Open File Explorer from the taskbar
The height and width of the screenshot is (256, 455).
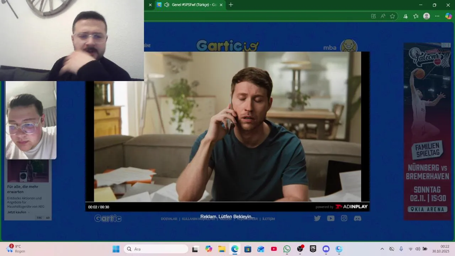pyautogui.click(x=222, y=249)
